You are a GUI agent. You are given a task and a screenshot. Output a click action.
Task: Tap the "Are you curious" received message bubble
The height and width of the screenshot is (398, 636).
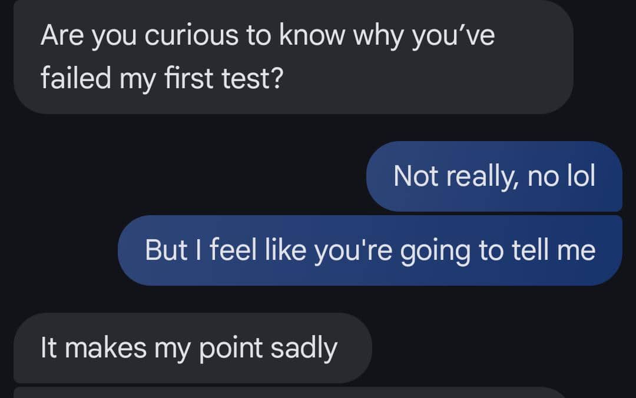(293, 56)
